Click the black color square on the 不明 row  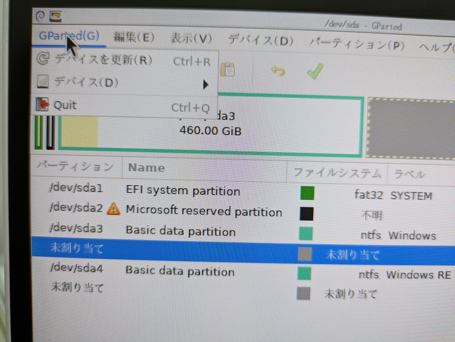pyautogui.click(x=306, y=213)
